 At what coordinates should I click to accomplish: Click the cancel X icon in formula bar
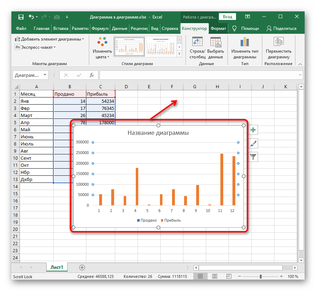[x=66, y=75]
